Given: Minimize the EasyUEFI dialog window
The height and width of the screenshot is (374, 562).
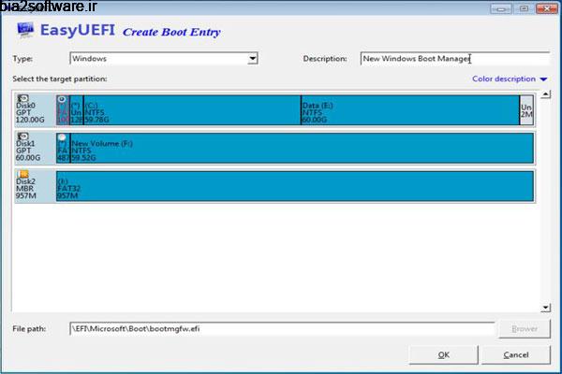Looking at the screenshot, I should tap(501, 8).
